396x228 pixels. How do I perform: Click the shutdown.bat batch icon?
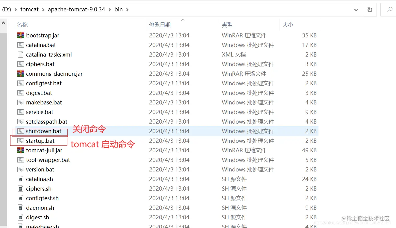tap(20, 131)
